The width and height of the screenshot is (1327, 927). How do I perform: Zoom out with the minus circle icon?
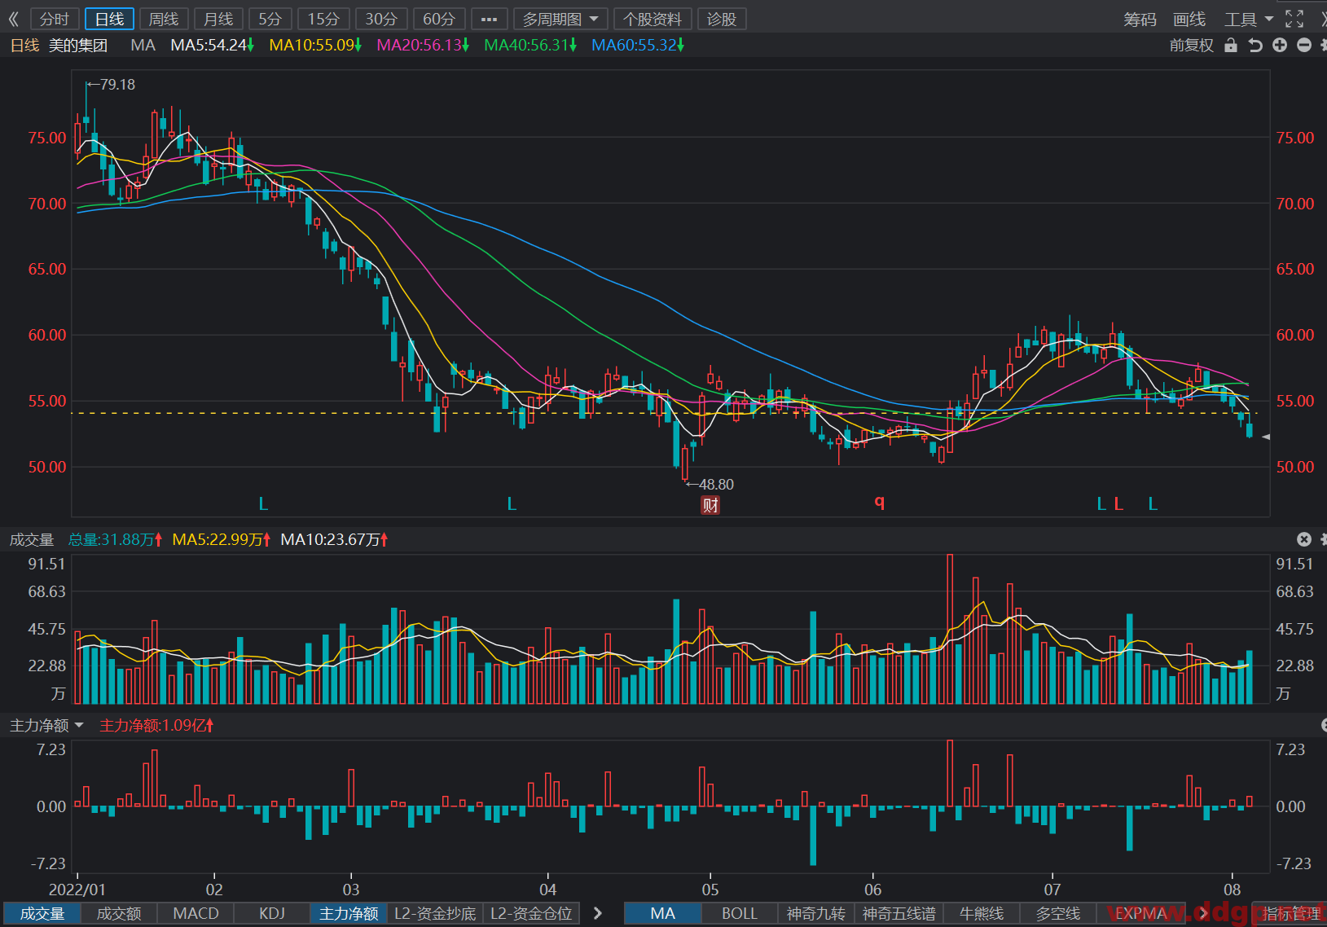tap(1304, 46)
